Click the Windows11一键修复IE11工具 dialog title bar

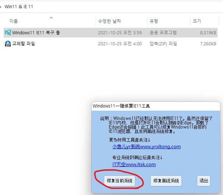pyautogui.click(x=143, y=106)
